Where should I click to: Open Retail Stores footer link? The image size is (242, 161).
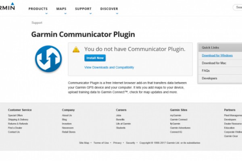pos(69,132)
